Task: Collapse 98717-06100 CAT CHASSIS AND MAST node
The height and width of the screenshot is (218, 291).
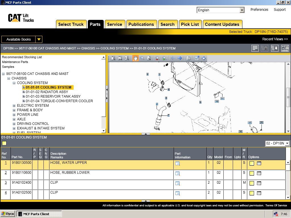Action: pos(3,74)
